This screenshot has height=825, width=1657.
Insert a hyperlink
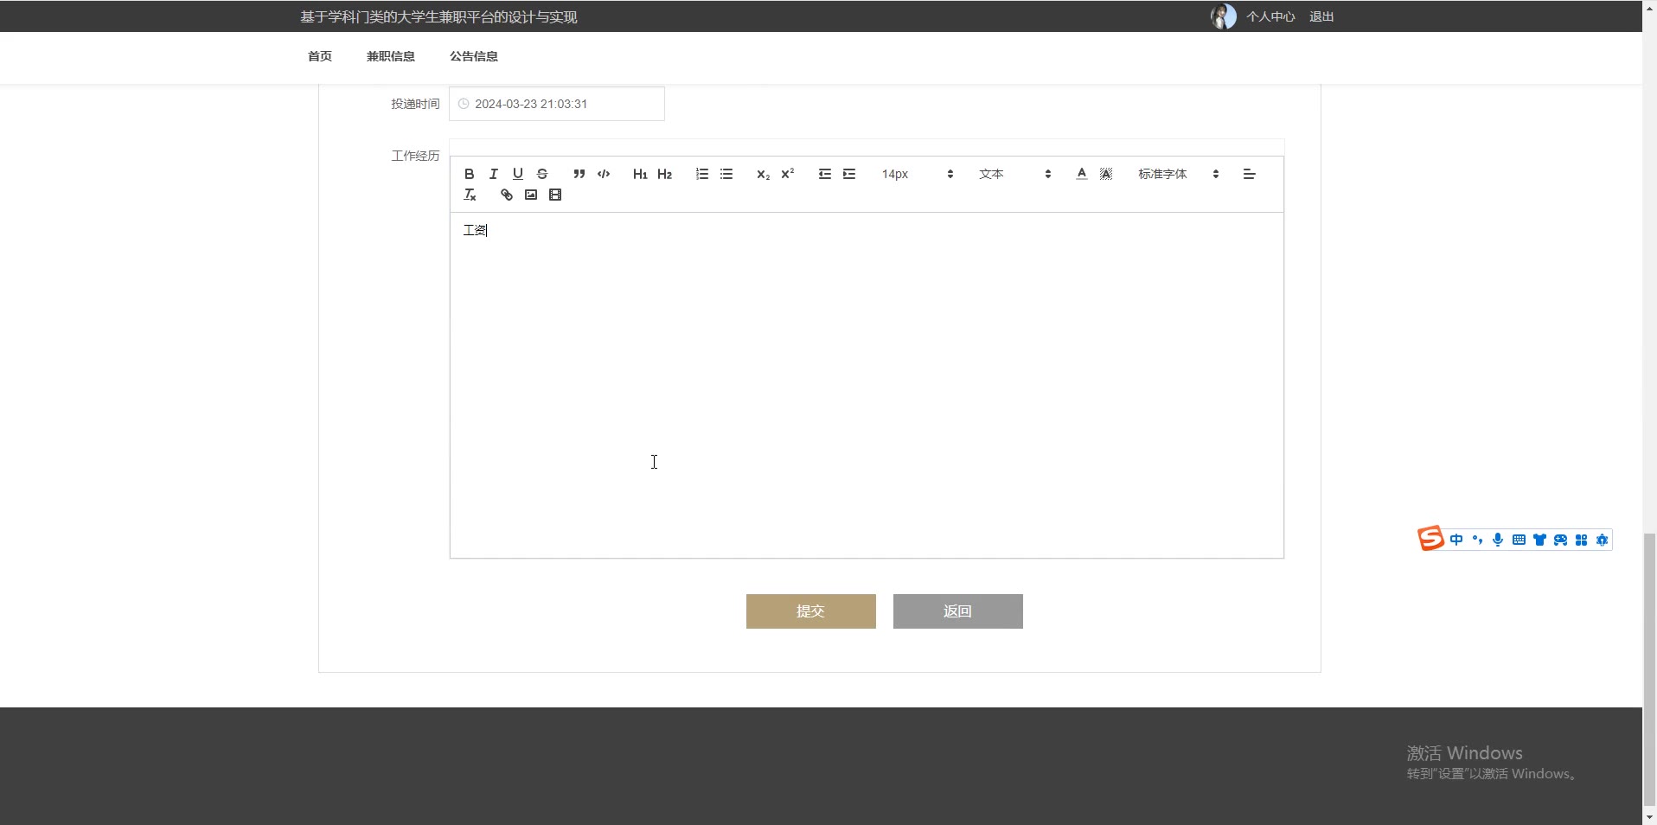point(507,195)
